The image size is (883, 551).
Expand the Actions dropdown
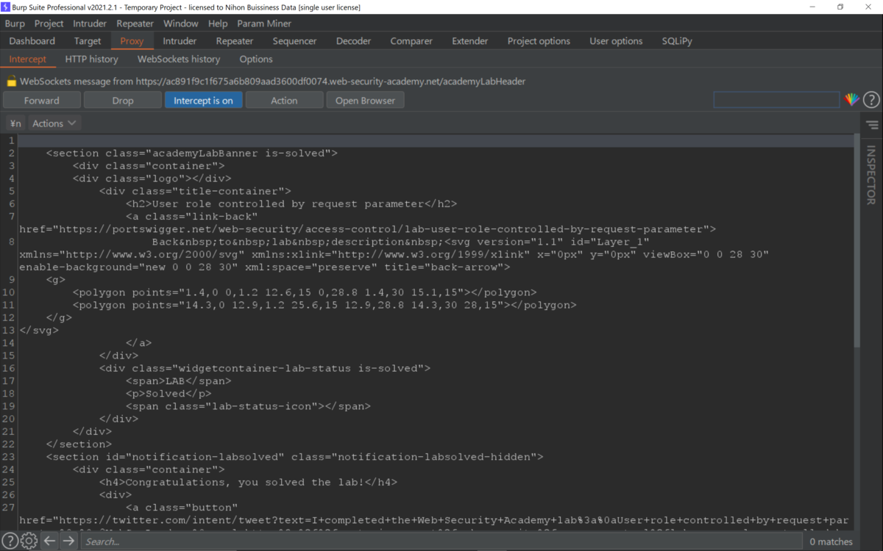click(54, 123)
